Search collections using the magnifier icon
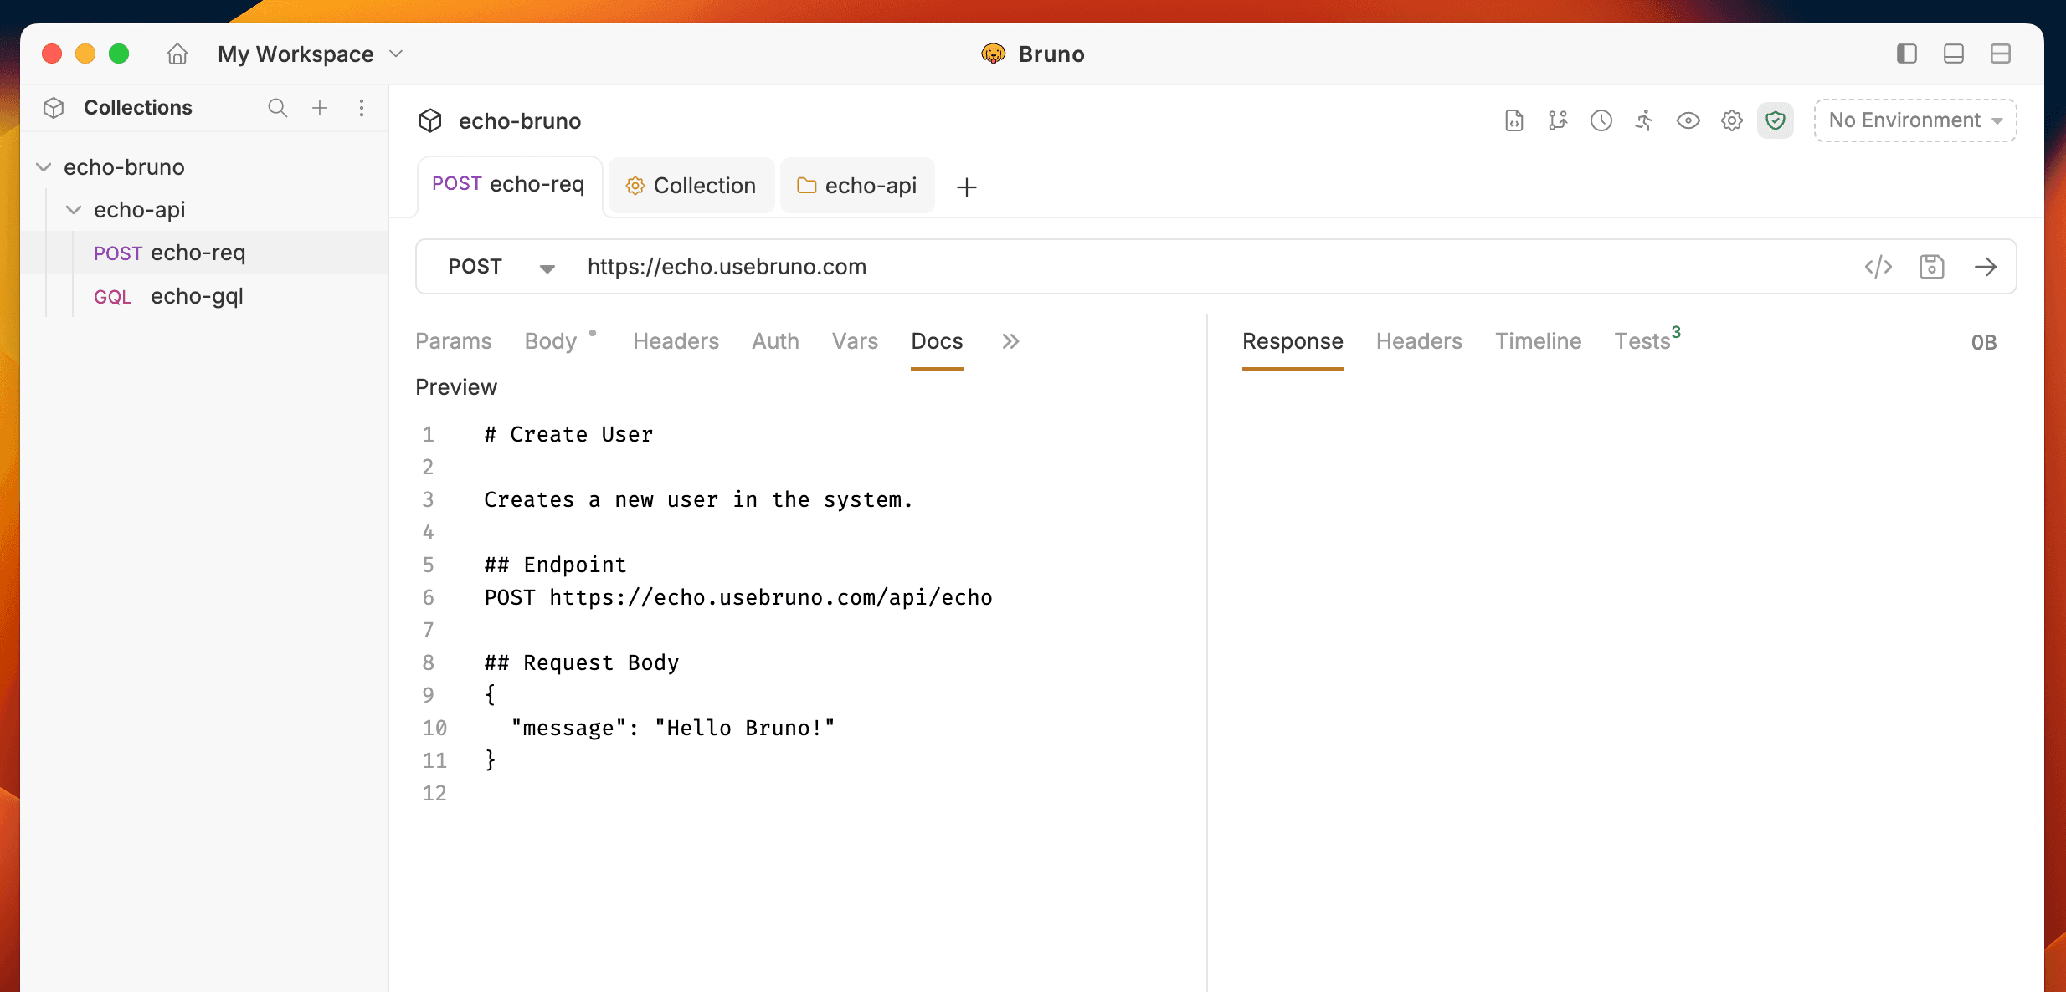Image resolution: width=2066 pixels, height=992 pixels. pos(277,108)
